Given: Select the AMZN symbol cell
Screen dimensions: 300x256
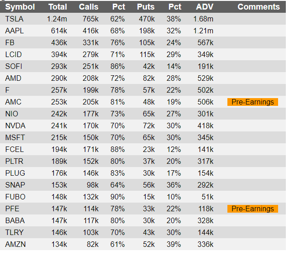Looking at the screenshot, I should click(16, 244).
